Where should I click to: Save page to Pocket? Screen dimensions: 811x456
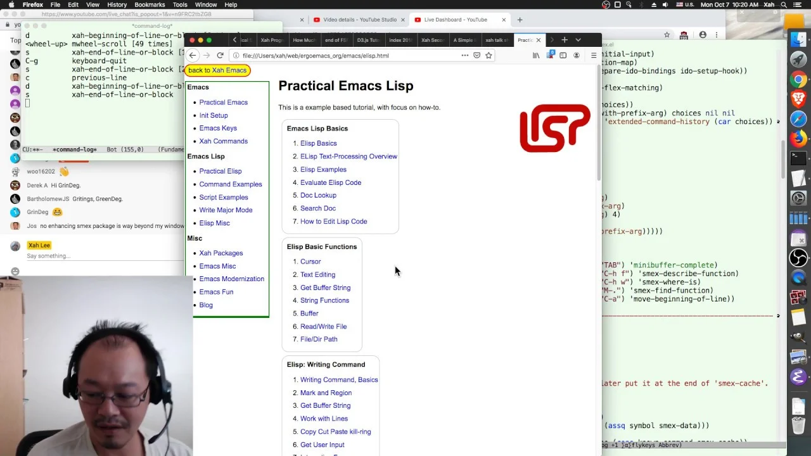click(x=476, y=56)
